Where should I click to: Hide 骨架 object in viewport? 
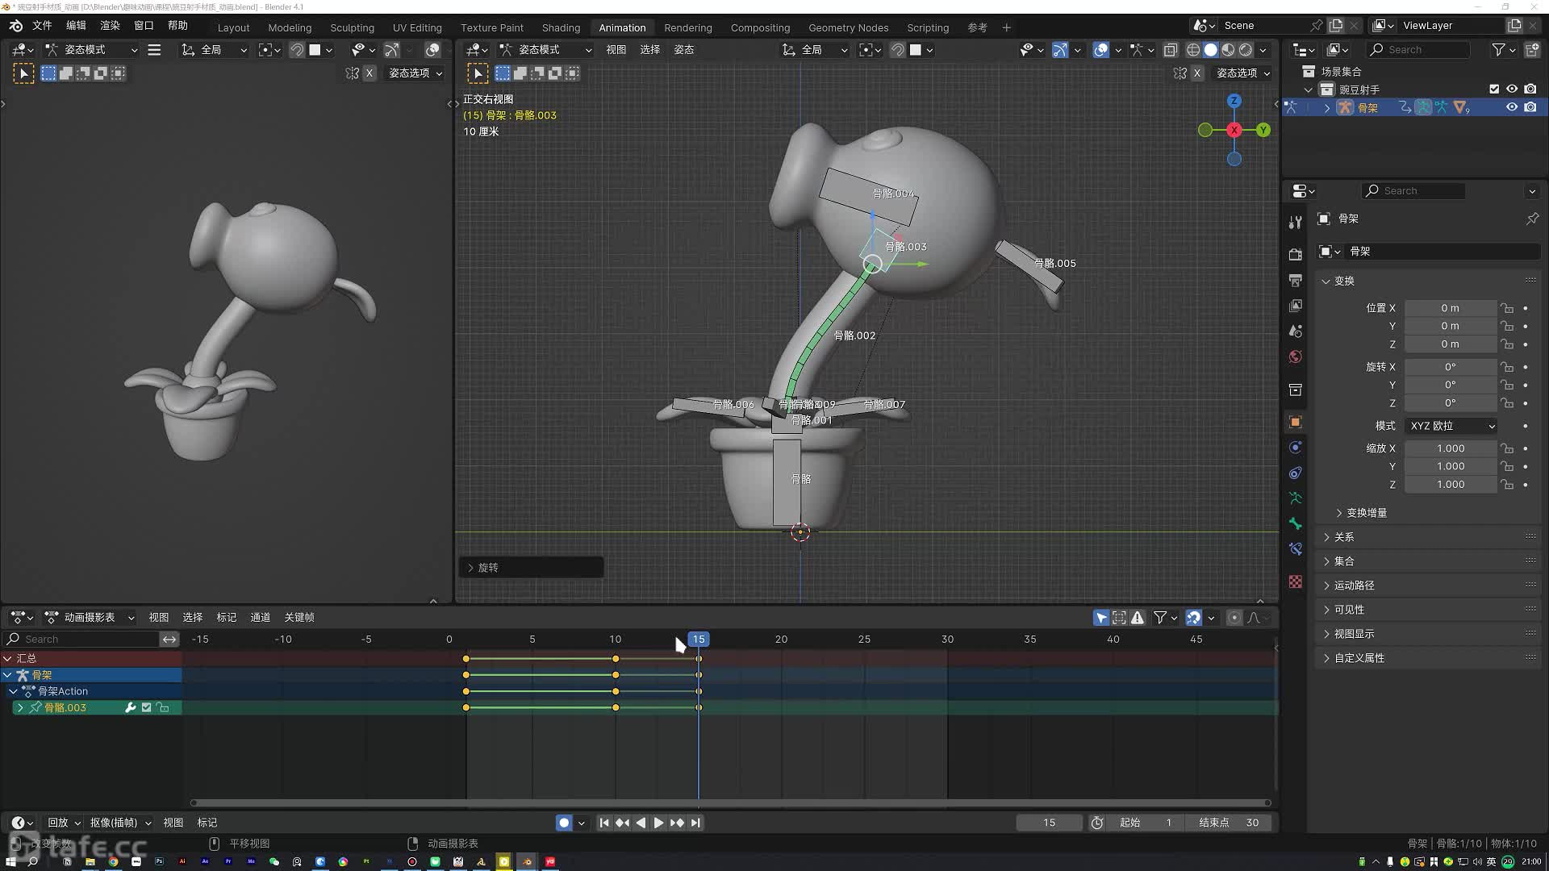(1512, 107)
